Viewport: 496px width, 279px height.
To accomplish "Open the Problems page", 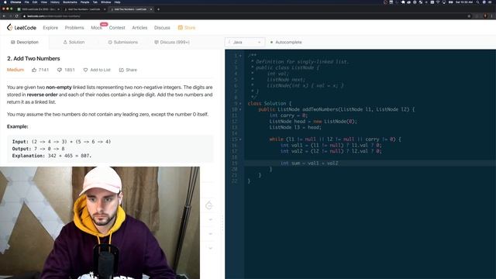I will click(x=74, y=28).
